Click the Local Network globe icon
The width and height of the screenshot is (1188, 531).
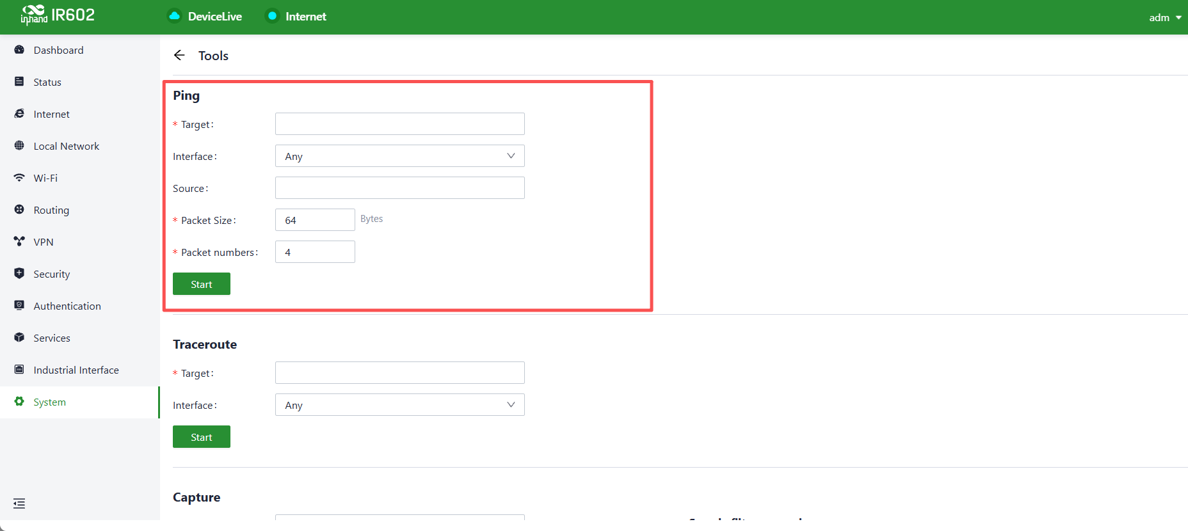[x=19, y=146]
